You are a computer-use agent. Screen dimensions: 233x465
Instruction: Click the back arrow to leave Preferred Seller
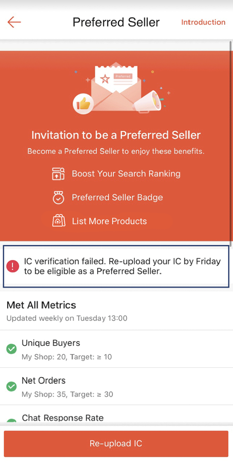point(14,22)
